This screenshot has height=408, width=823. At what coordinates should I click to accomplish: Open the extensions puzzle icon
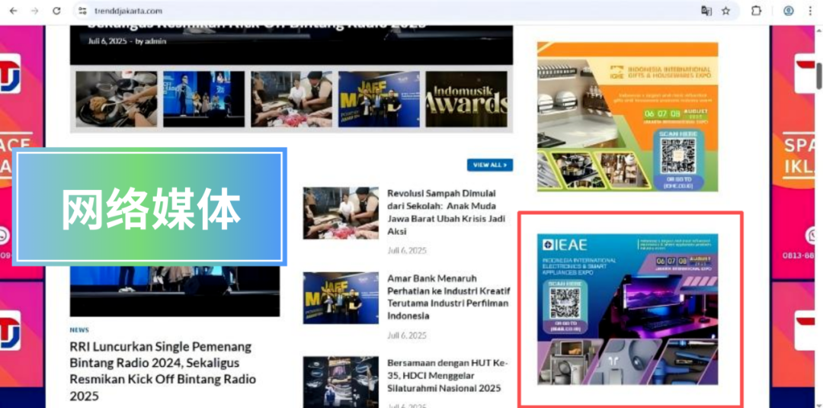point(756,11)
